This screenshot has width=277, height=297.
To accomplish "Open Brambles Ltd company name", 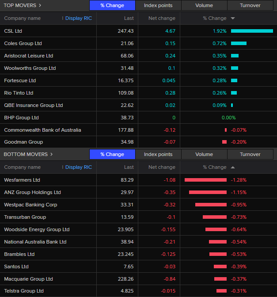I will tap(19, 254).
